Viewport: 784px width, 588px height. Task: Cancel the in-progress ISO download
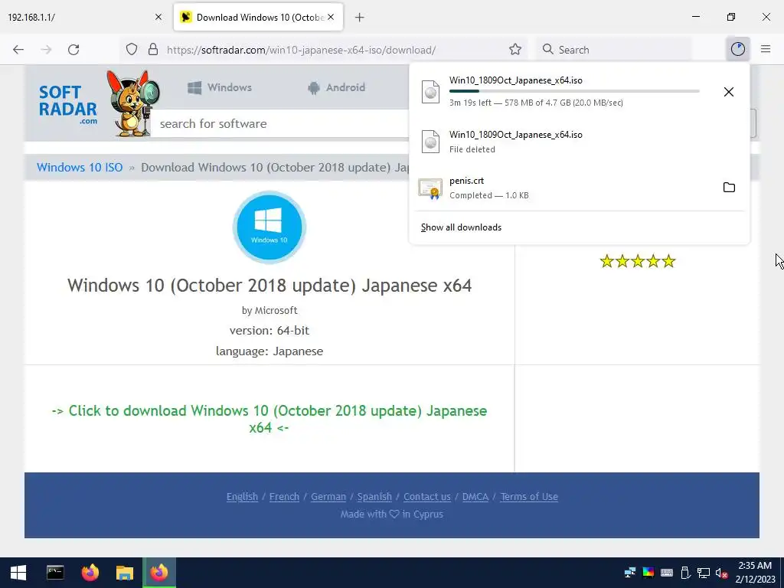coord(729,92)
